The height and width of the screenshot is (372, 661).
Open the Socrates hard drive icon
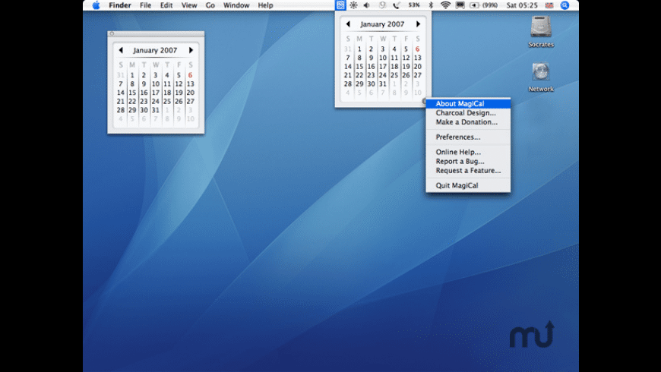click(x=541, y=26)
